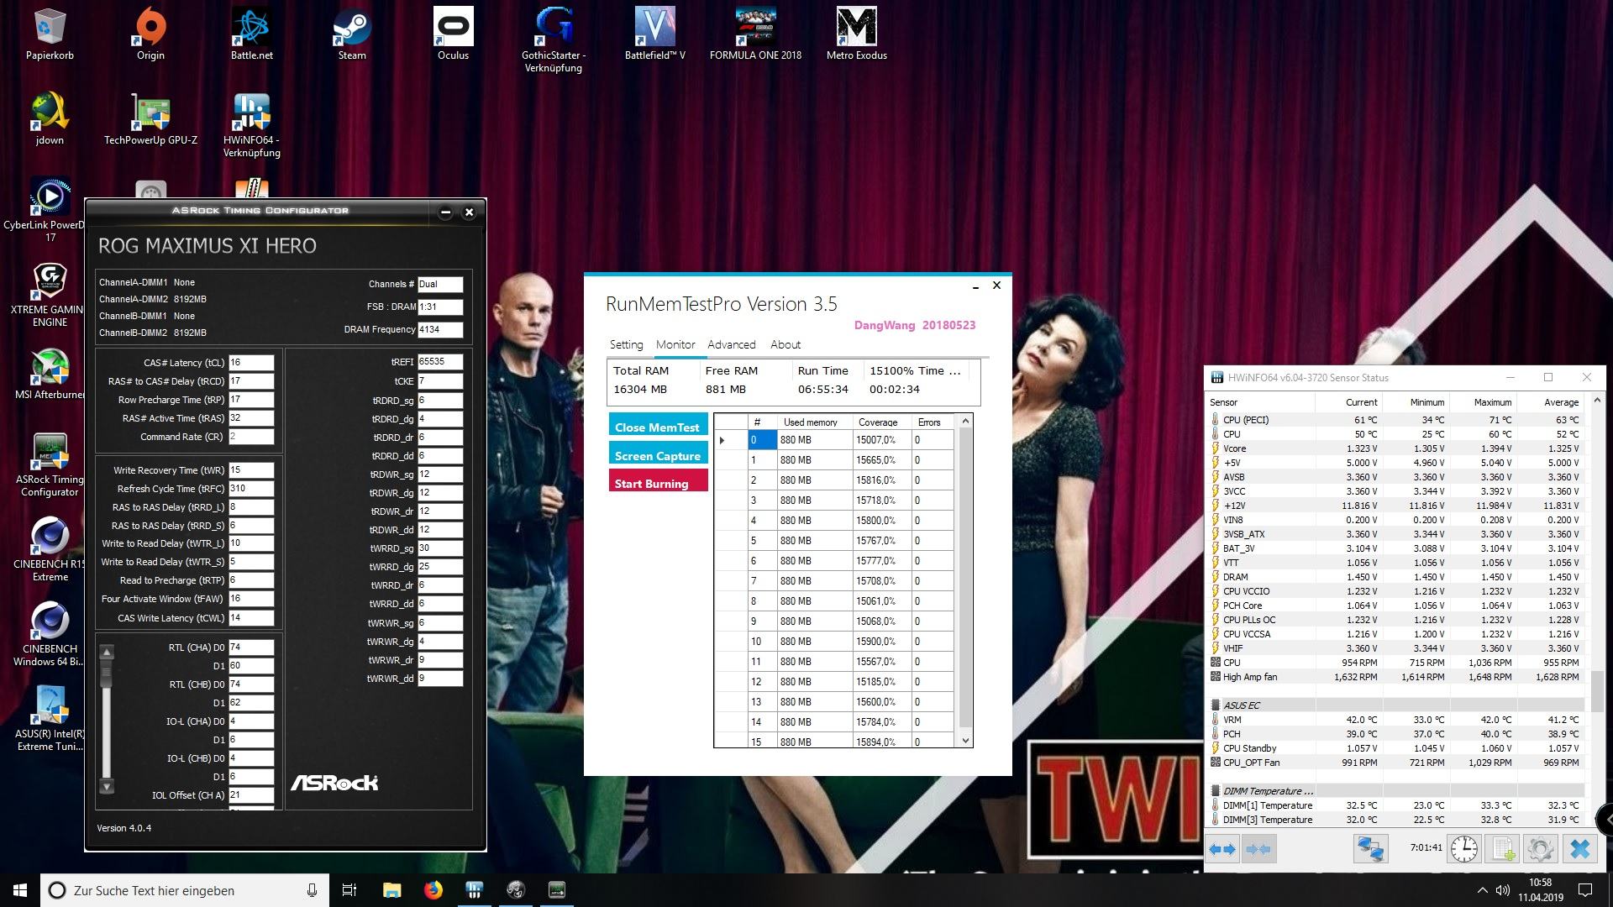Open CINEBENCH Windows 64 Bit icon
This screenshot has width=1613, height=907.
click(50, 633)
